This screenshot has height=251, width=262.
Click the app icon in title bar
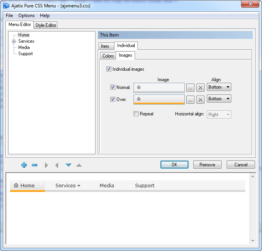[x=6, y=6]
